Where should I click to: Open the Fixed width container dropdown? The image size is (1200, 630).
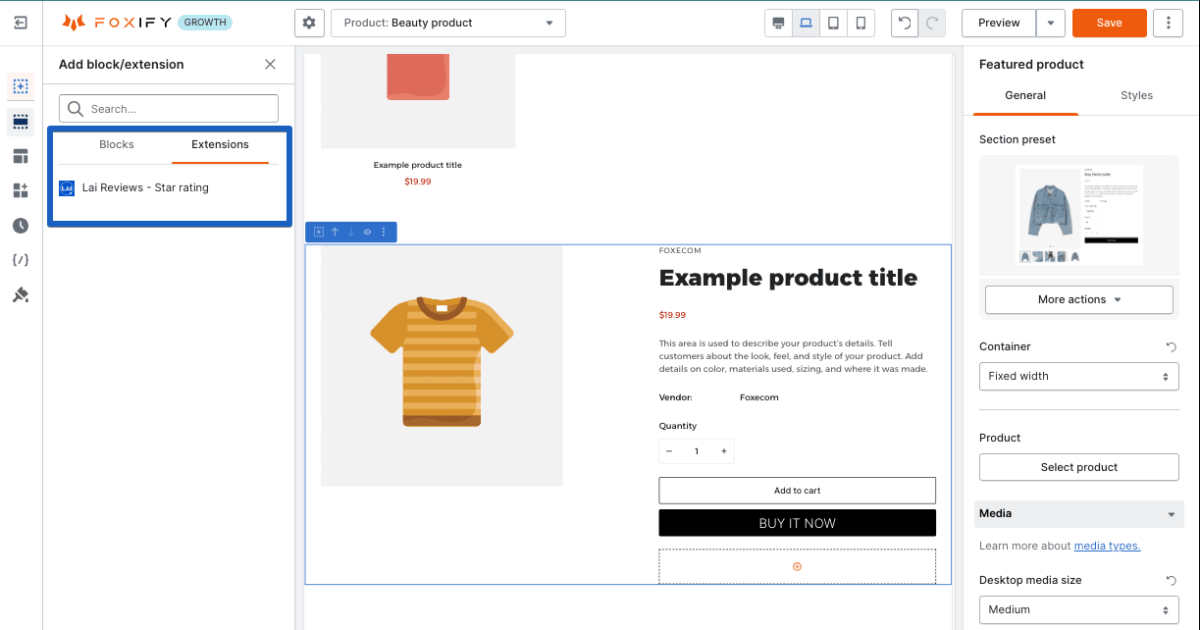pos(1079,376)
